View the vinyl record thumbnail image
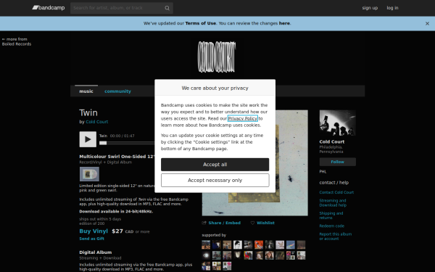This screenshot has width=435, height=272. tap(89, 174)
